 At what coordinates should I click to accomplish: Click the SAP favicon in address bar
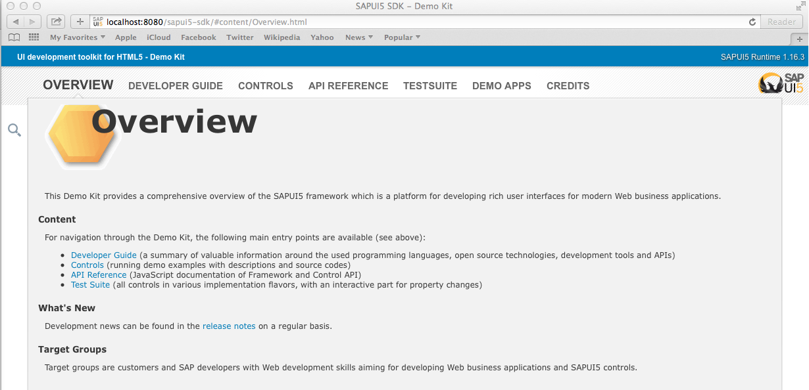tap(98, 22)
